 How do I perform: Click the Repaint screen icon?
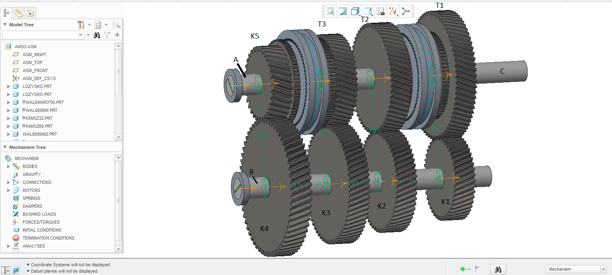click(343, 11)
